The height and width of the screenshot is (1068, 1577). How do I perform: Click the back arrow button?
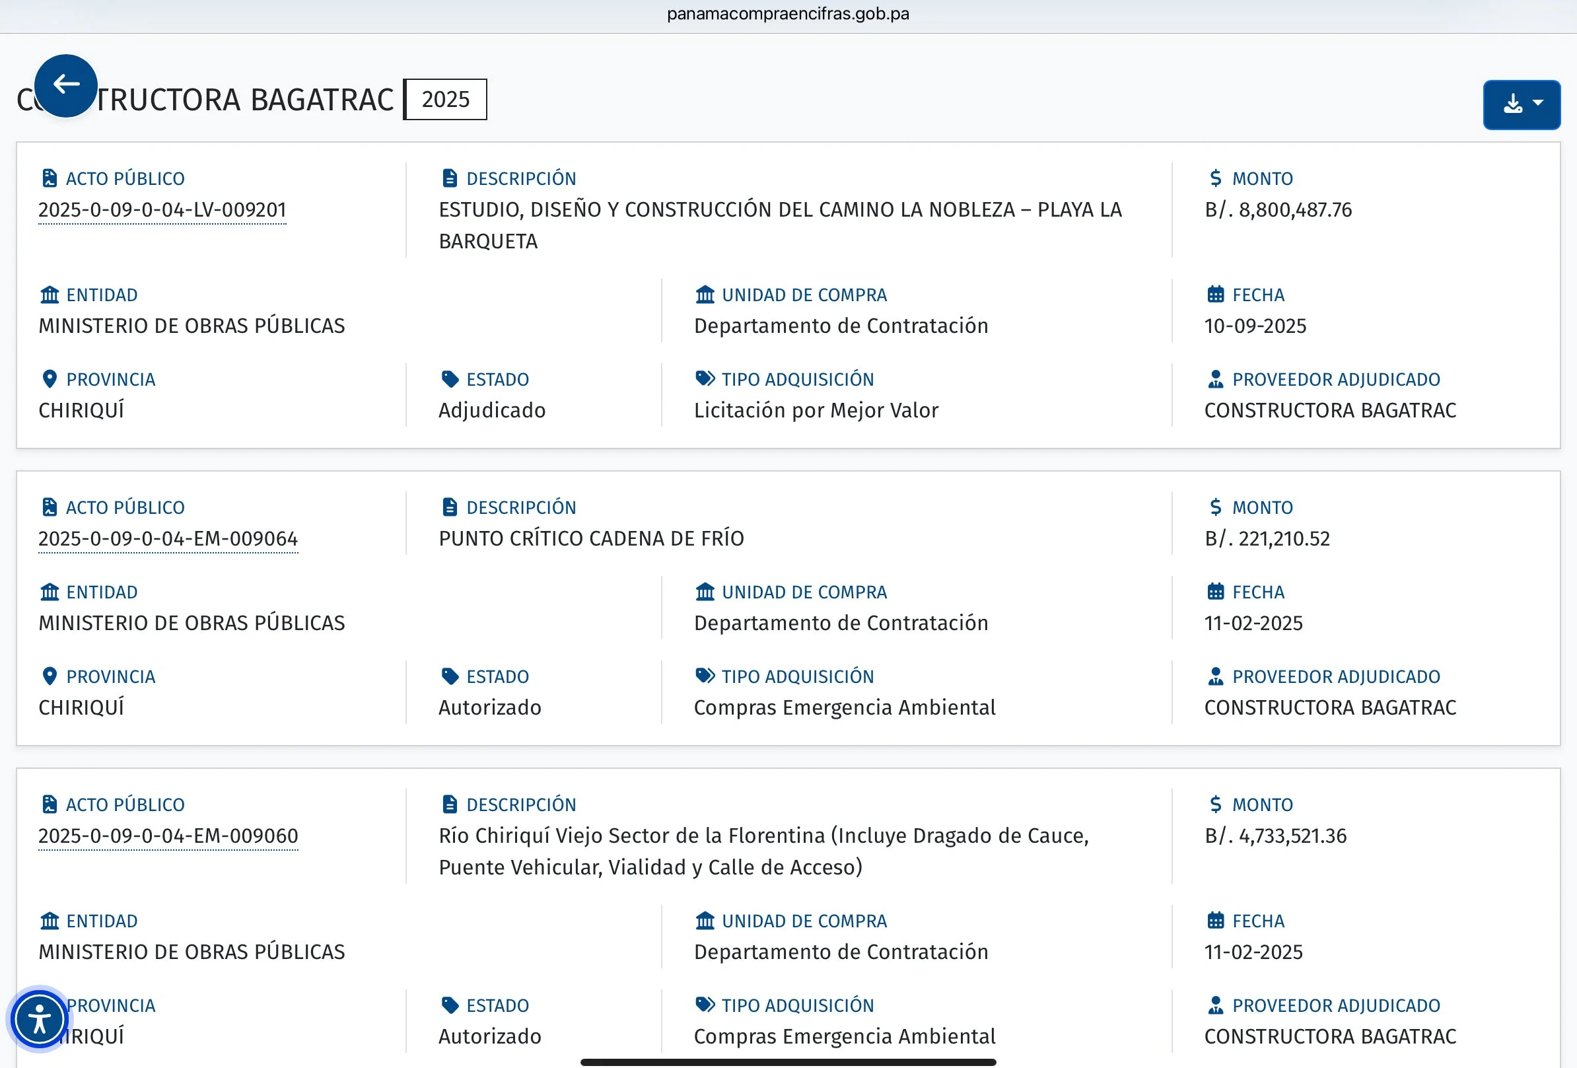coord(66,85)
